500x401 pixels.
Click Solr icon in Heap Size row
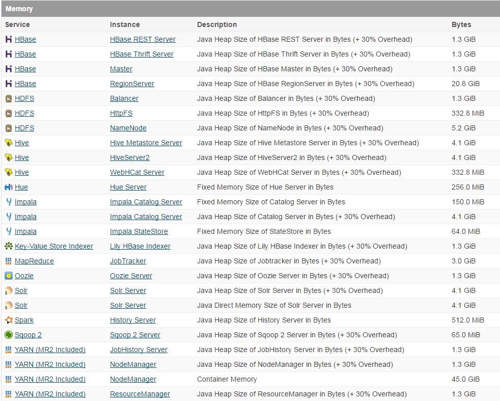tap(9, 290)
